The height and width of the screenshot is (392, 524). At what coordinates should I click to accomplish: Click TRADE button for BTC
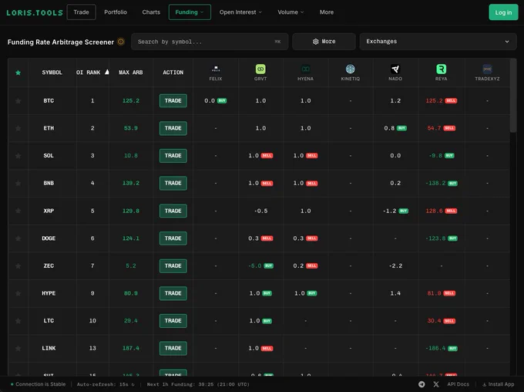173,101
